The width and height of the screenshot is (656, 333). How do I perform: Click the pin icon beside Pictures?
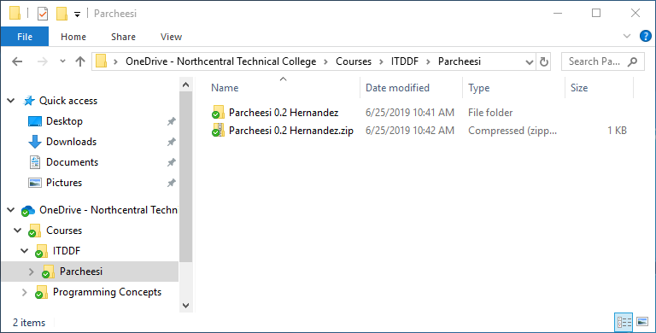click(171, 183)
